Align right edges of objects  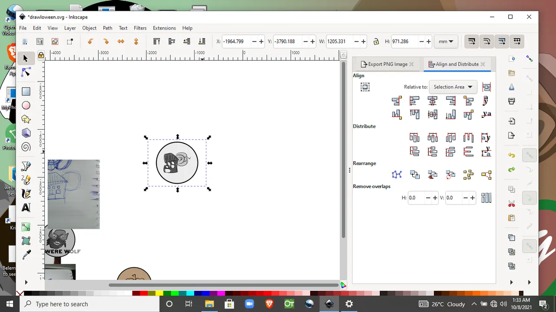point(451,101)
